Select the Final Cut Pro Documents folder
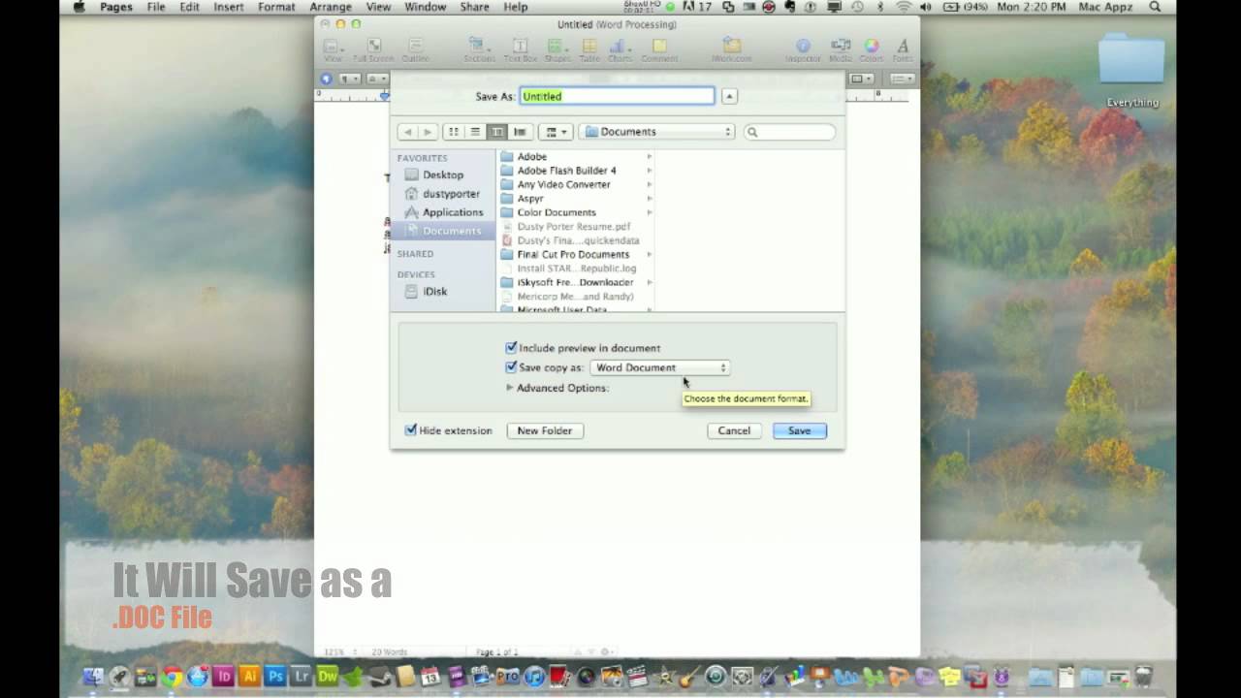The image size is (1241, 698). [577, 254]
